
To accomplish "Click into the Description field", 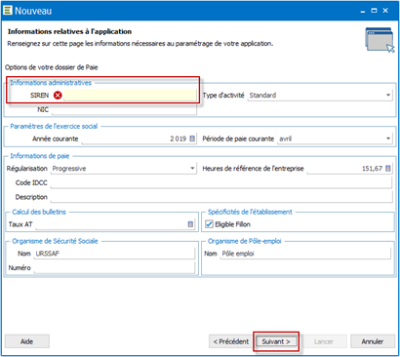I will 221,197.
